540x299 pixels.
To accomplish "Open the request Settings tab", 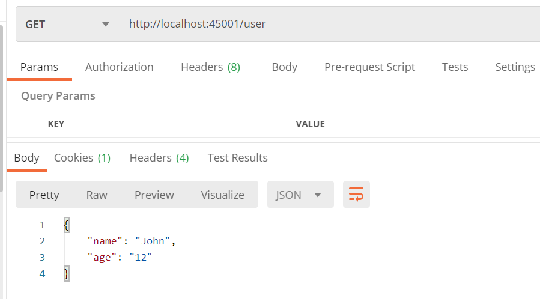I will click(x=515, y=67).
